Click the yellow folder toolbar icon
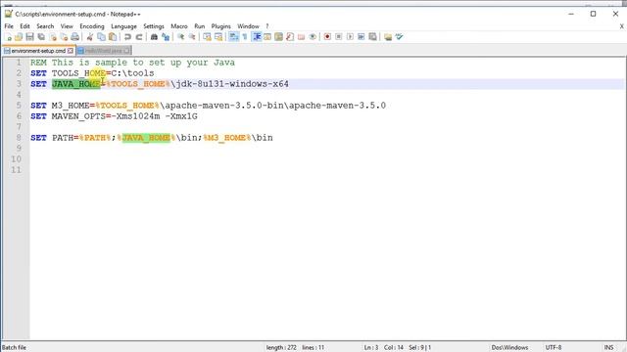 point(388,37)
